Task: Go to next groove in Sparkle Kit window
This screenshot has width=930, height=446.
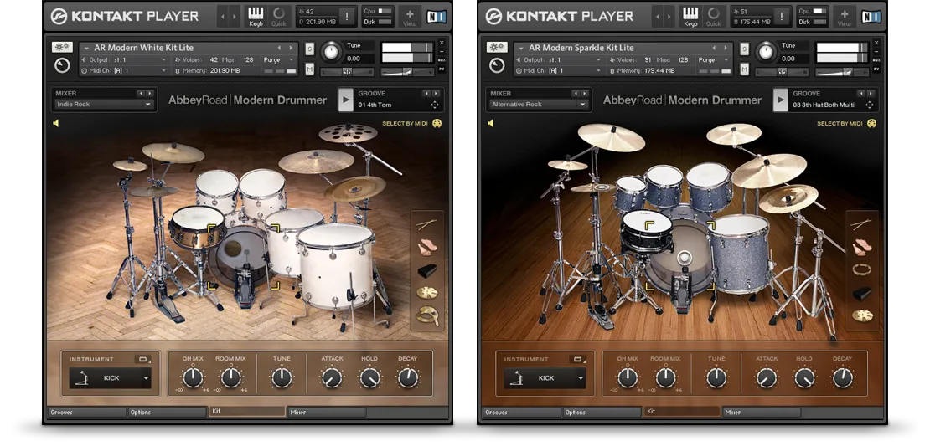Action: click(871, 94)
